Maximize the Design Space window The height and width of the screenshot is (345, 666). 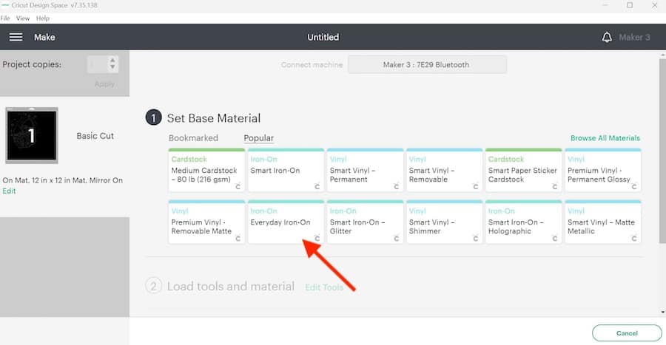tap(630, 5)
